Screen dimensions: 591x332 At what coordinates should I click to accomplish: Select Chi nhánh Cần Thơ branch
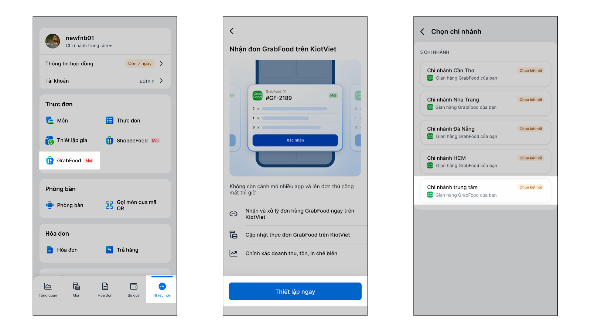pos(485,74)
